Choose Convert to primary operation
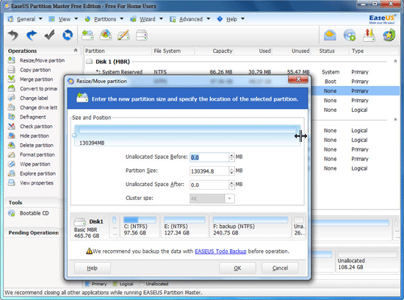The width and height of the screenshot is (404, 300). pyautogui.click(x=32, y=89)
